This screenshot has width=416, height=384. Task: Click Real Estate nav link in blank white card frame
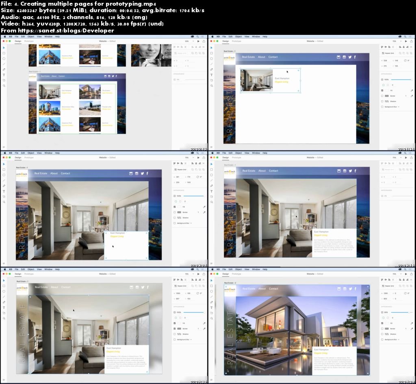click(x=41, y=174)
